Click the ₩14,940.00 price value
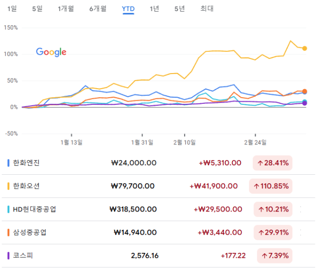The height and width of the screenshot is (271, 324). click(135, 233)
